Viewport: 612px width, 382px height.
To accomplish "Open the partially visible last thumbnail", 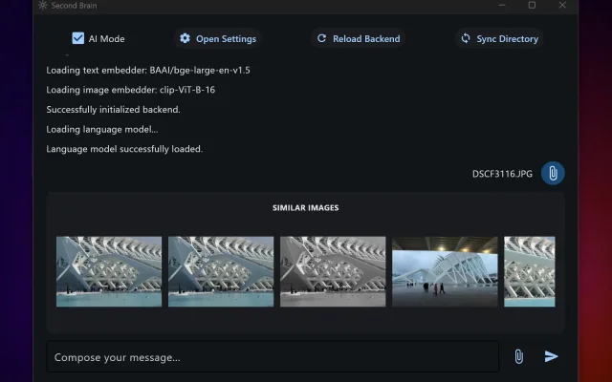I will point(530,271).
